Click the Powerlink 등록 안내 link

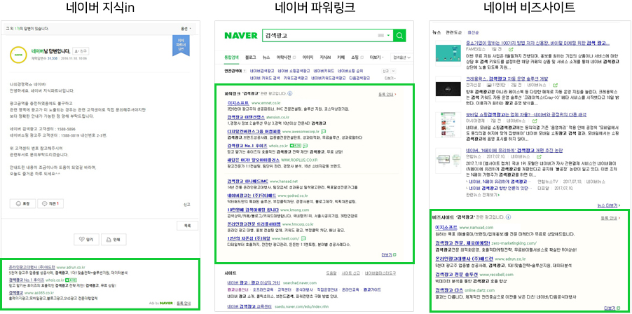click(387, 94)
